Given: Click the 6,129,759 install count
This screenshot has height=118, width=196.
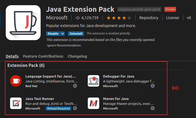Looking at the screenshot, I should click(90, 18).
